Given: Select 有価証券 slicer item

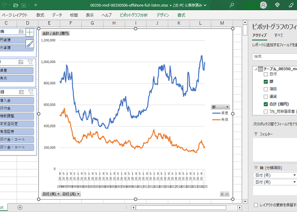Looking at the screenshot, I should pos(17,132).
